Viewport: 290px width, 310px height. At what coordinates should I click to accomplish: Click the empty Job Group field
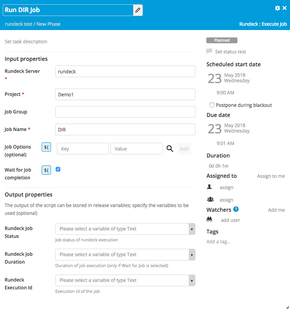coord(125,112)
